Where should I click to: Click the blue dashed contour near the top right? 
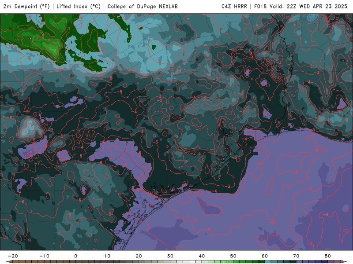coord(312,16)
